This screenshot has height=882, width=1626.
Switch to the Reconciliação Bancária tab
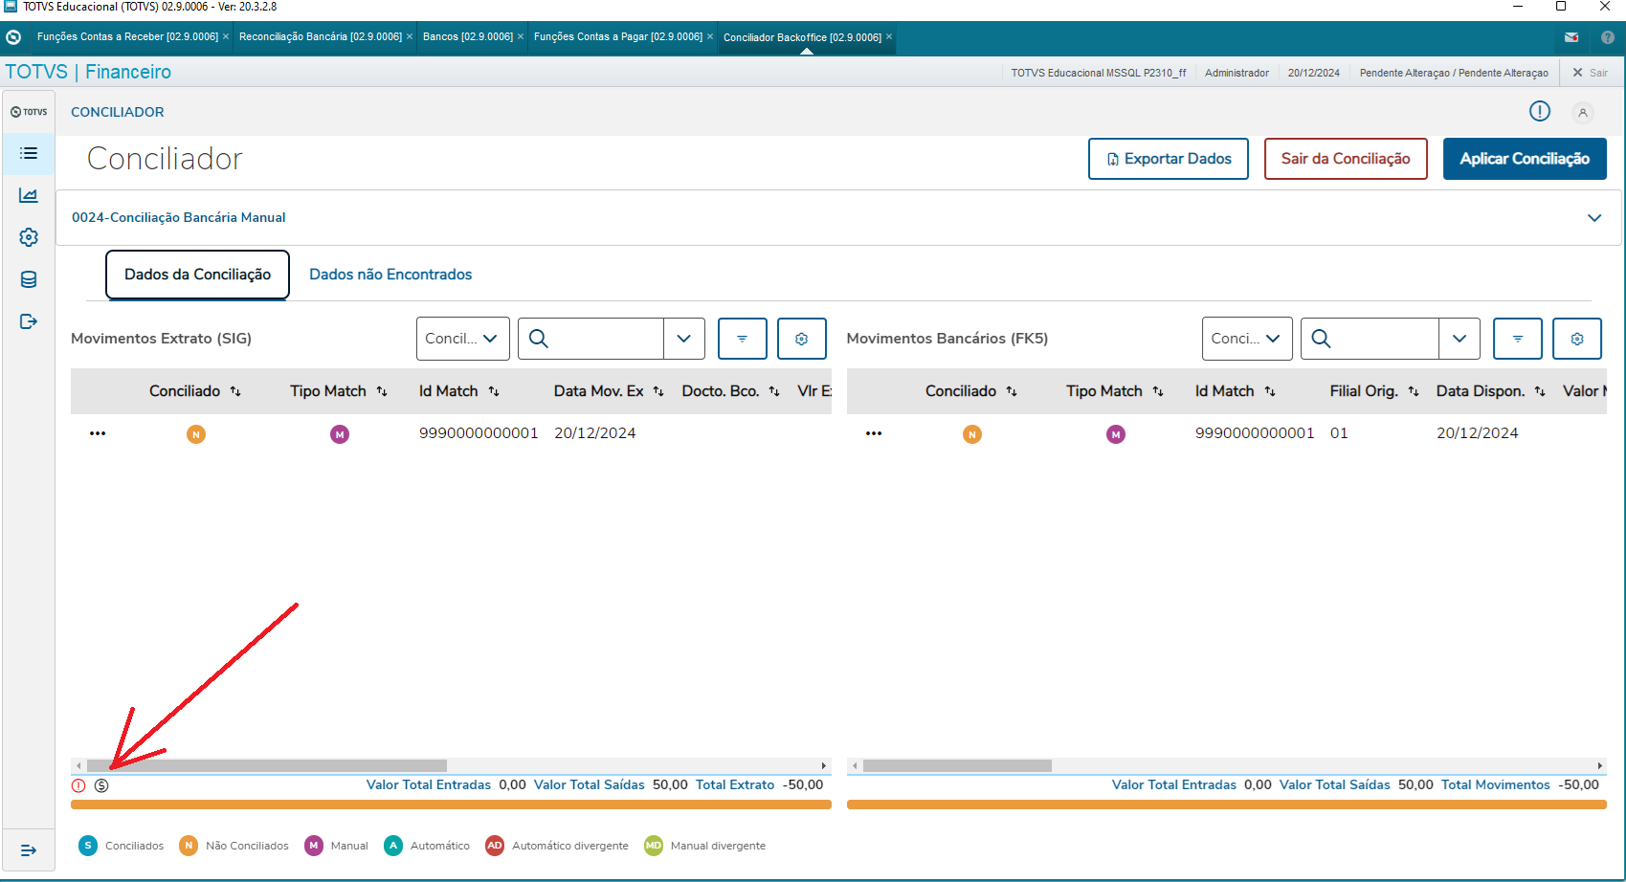(x=320, y=37)
